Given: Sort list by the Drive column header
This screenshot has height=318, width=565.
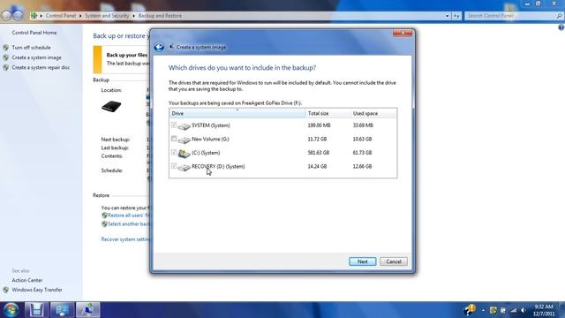Looking at the screenshot, I should 237,113.
